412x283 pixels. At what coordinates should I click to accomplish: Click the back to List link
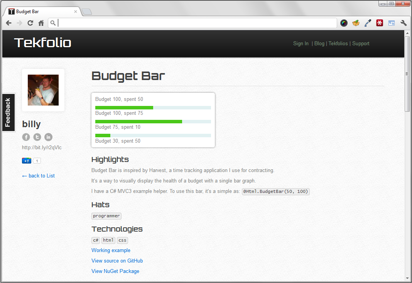click(38, 176)
